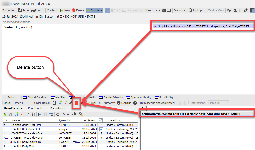Expand the Usual Order menu
255x150 pixels.
(x=19, y=103)
